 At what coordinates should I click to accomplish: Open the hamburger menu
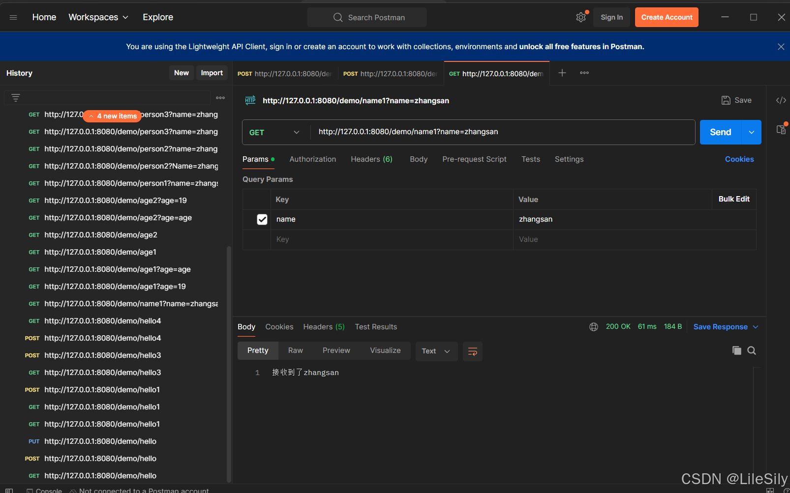coord(13,17)
